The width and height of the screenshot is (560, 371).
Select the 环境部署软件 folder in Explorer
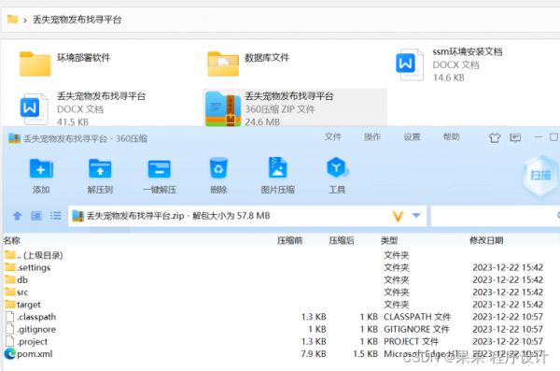click(65, 64)
